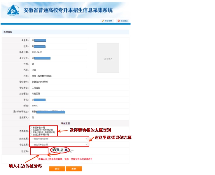The width and height of the screenshot is (215, 175).
Task: Pick the 建档立卡专项计划 radio option
Action: coord(31,134)
